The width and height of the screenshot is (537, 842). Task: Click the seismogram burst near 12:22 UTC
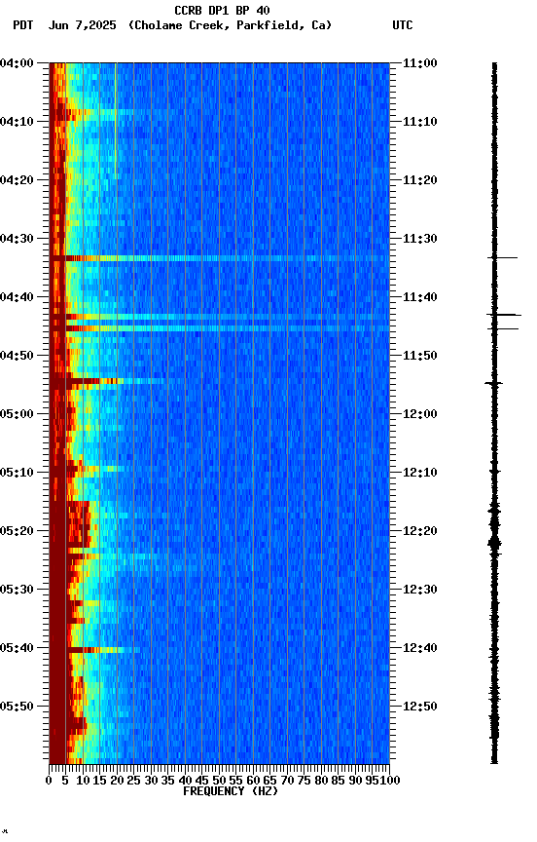[494, 544]
